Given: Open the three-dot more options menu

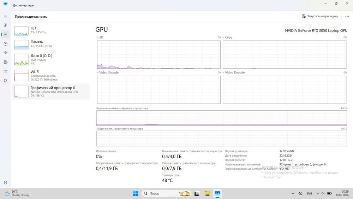Looking at the screenshot, I should pos(347,16).
